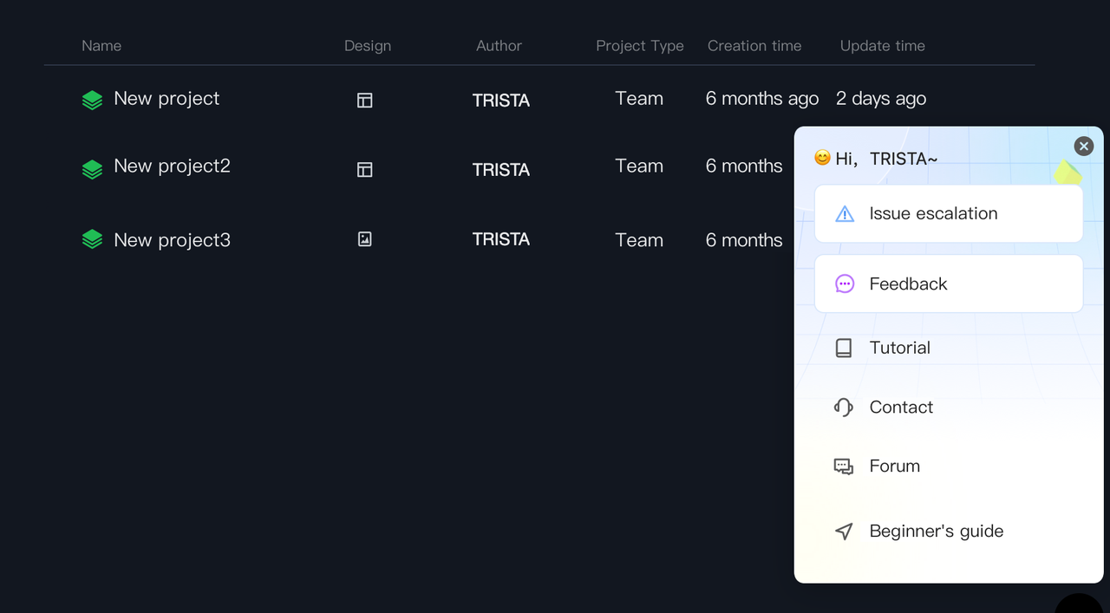Click the layout design icon in New project2 row
This screenshot has height=613, width=1110.
coord(365,170)
